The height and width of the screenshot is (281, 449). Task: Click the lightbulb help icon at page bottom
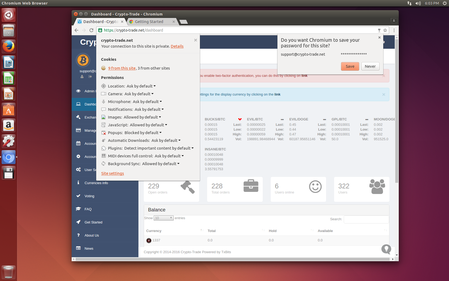coord(386,249)
